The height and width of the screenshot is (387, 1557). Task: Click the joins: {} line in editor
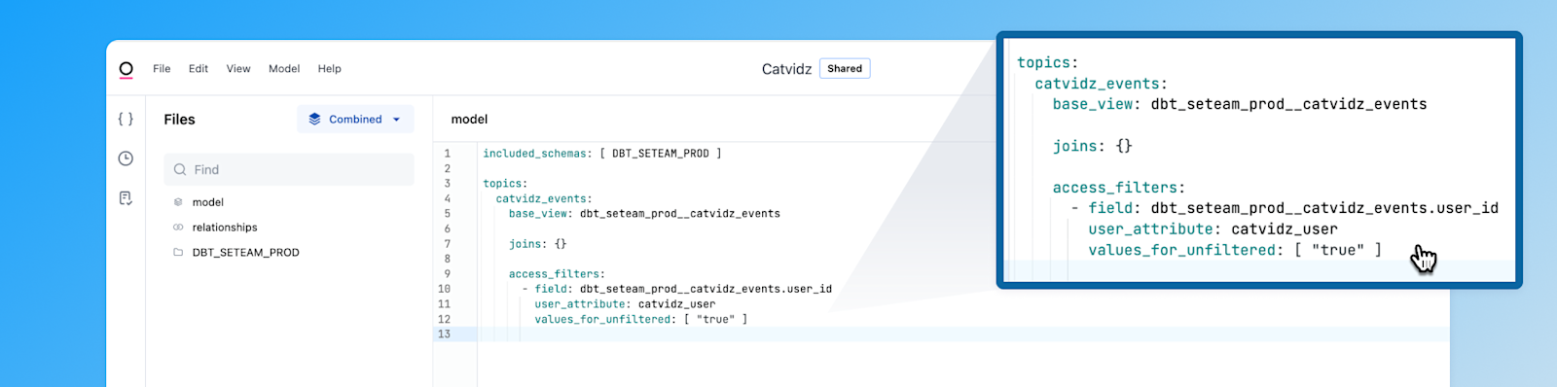click(537, 244)
